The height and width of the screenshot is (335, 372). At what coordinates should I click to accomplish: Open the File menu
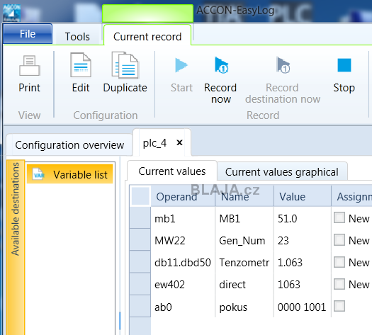click(x=28, y=34)
